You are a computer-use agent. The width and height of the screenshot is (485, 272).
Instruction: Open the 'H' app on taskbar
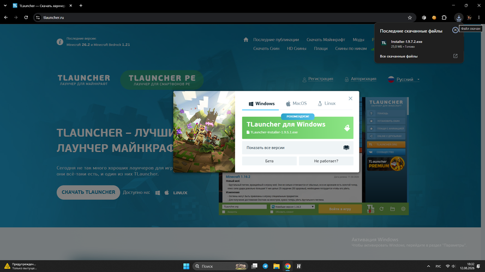299,266
